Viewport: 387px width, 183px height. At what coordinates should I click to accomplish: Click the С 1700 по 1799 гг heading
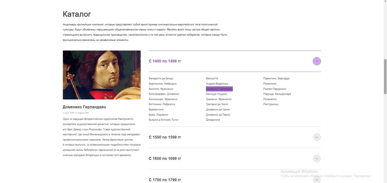tap(165, 180)
